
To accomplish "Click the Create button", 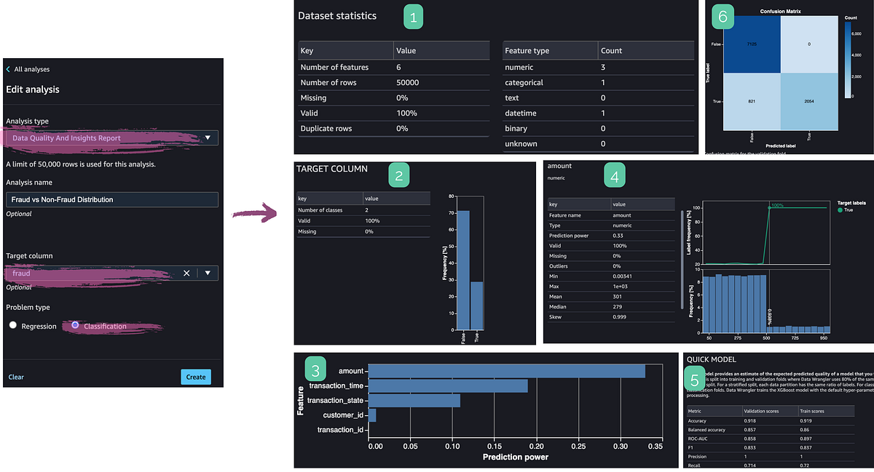I will [x=195, y=377].
